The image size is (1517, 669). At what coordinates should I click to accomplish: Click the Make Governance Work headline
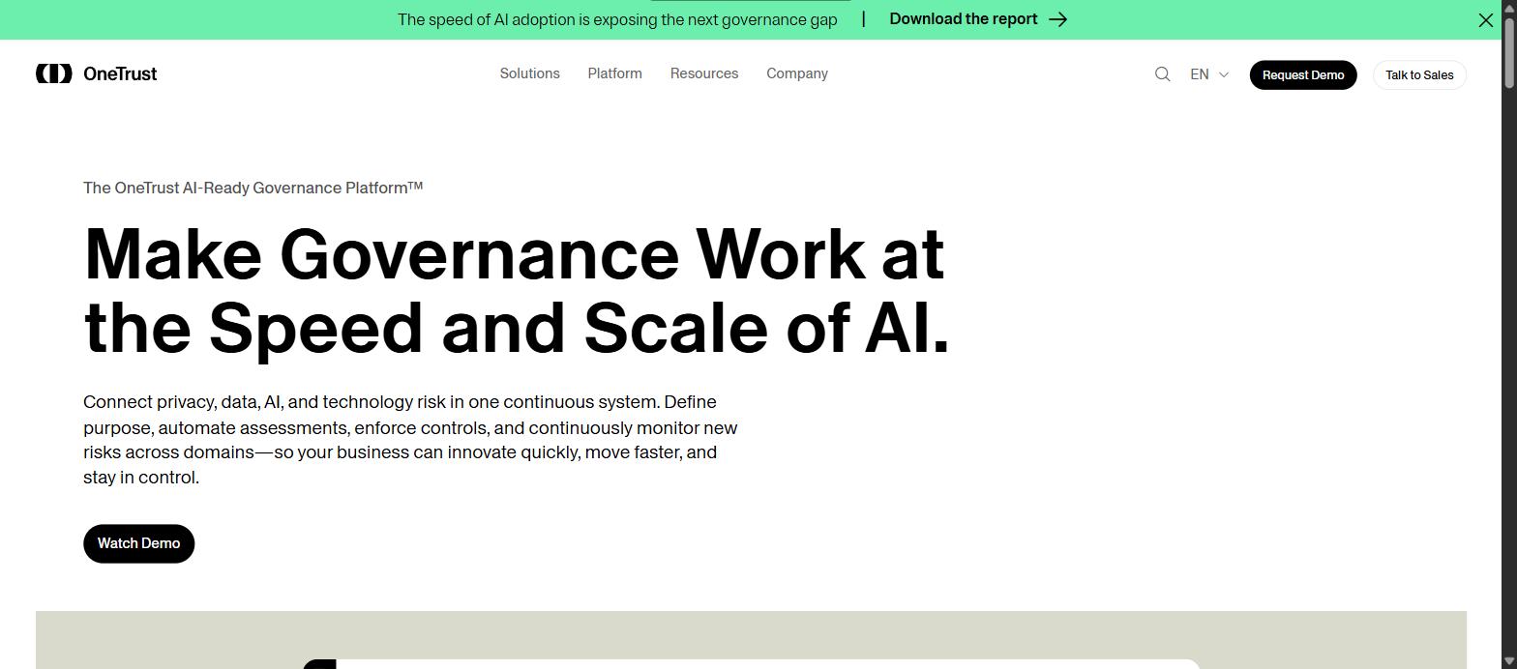pos(518,291)
